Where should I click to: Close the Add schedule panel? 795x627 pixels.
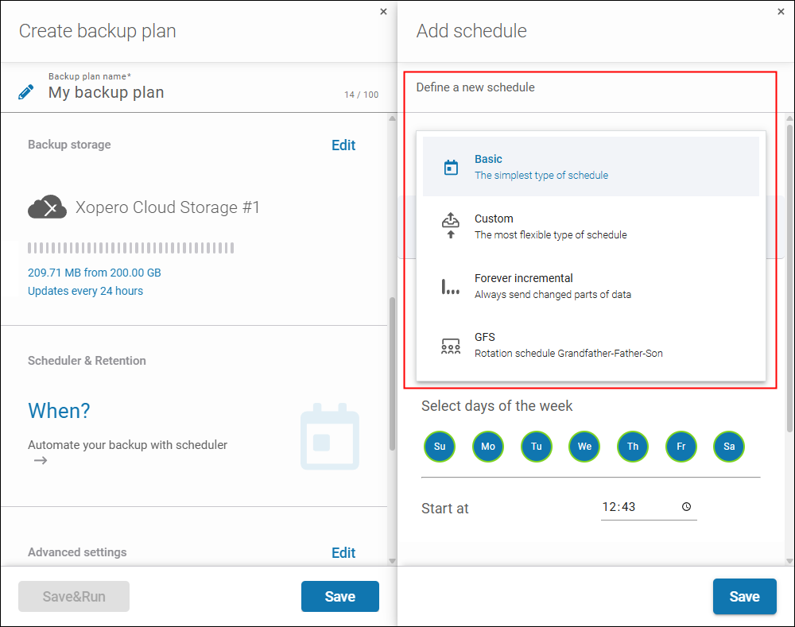[781, 12]
